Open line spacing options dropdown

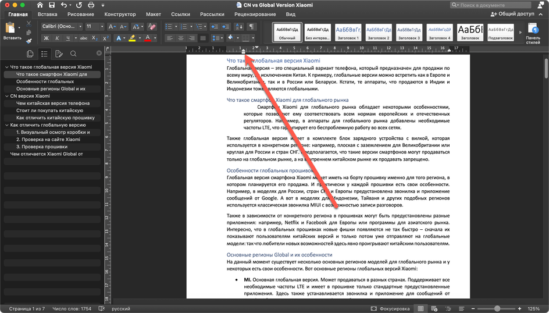point(218,38)
